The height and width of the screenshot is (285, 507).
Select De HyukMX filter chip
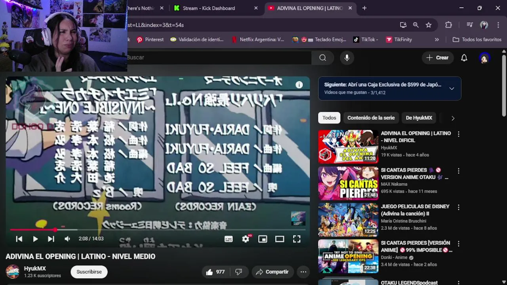[419, 118]
